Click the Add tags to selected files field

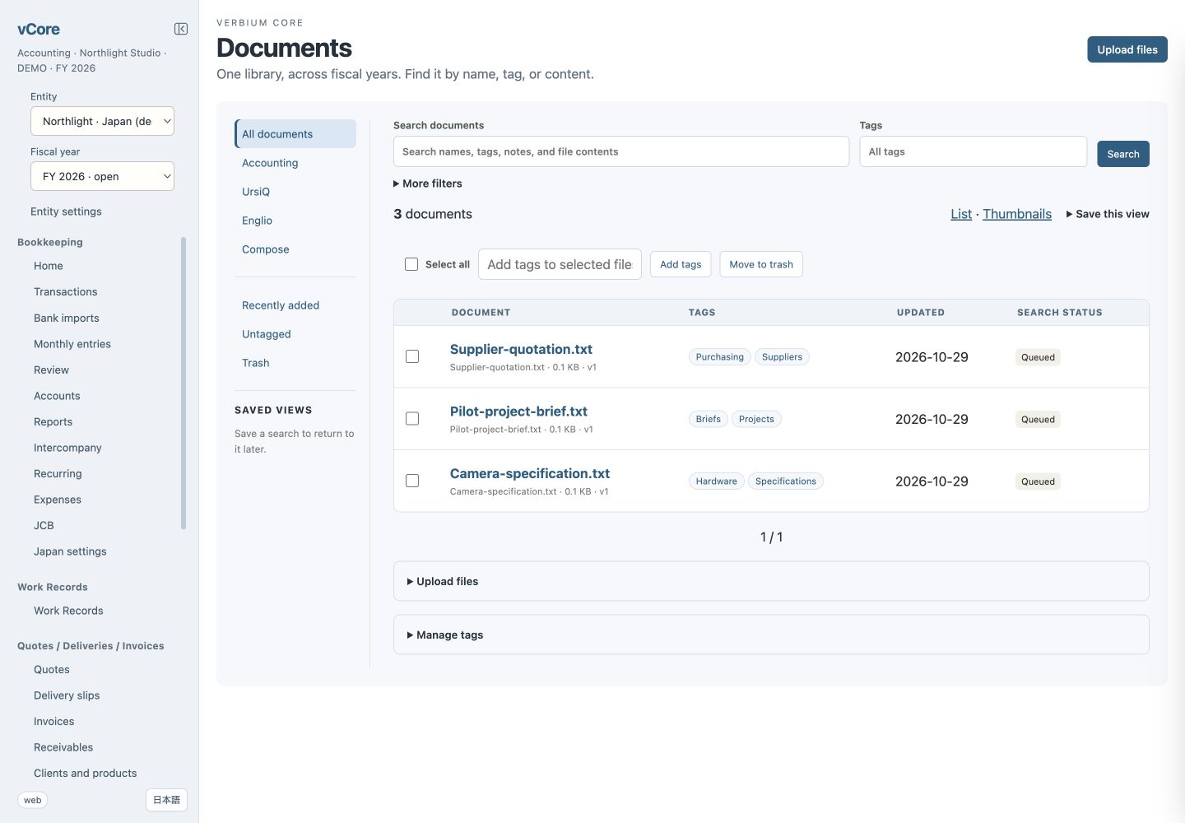coord(560,264)
